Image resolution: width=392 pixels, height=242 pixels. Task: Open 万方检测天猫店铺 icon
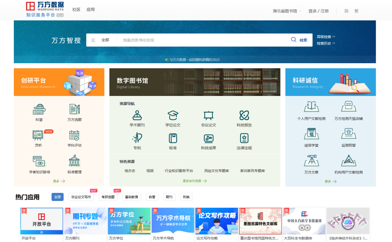pos(348,106)
